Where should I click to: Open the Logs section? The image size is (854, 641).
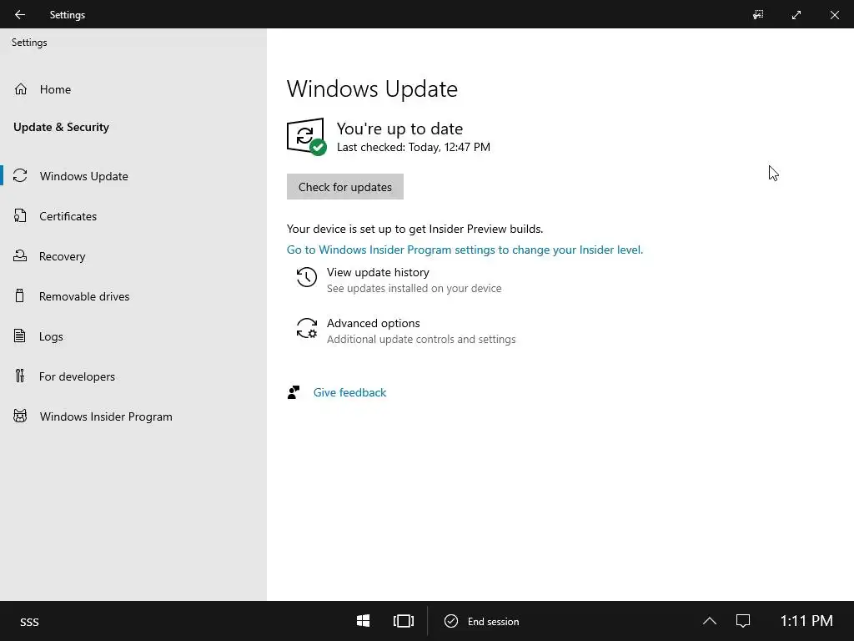(x=133, y=336)
